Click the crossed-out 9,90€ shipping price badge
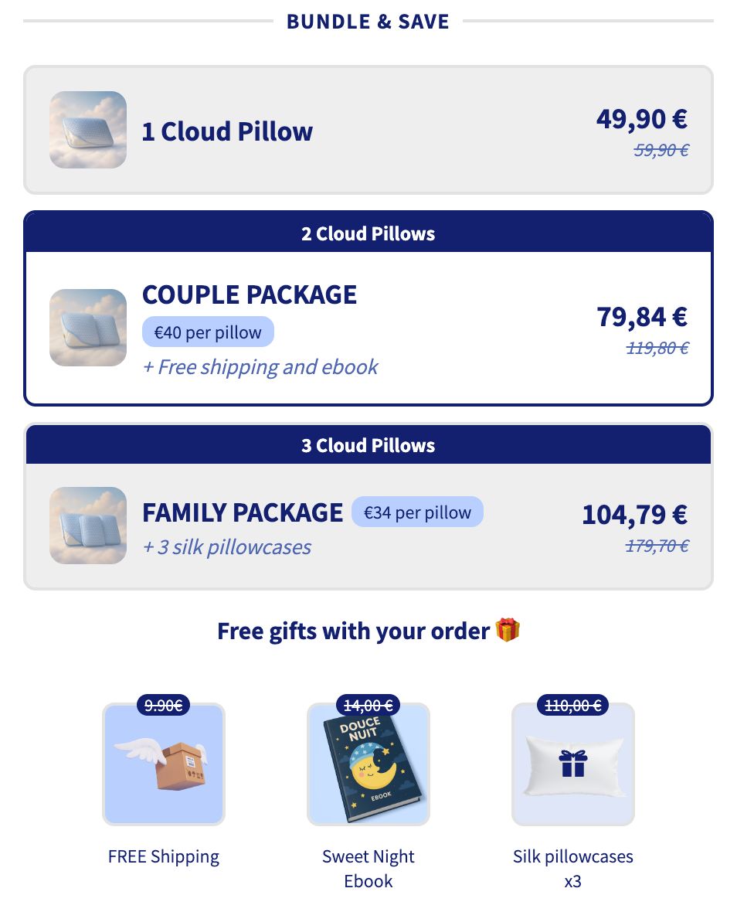Image resolution: width=754 pixels, height=912 pixels. [163, 705]
